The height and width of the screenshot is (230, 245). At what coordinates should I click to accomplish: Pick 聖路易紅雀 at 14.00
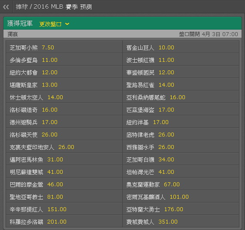181,85
